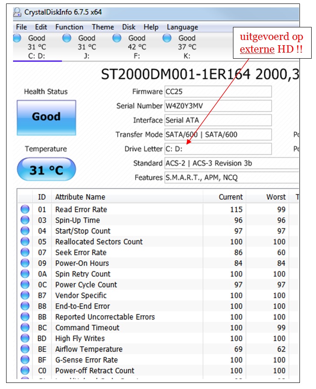The width and height of the screenshot is (316, 389).
Task: Select the Seek Error Rate row
Action: 158,252
